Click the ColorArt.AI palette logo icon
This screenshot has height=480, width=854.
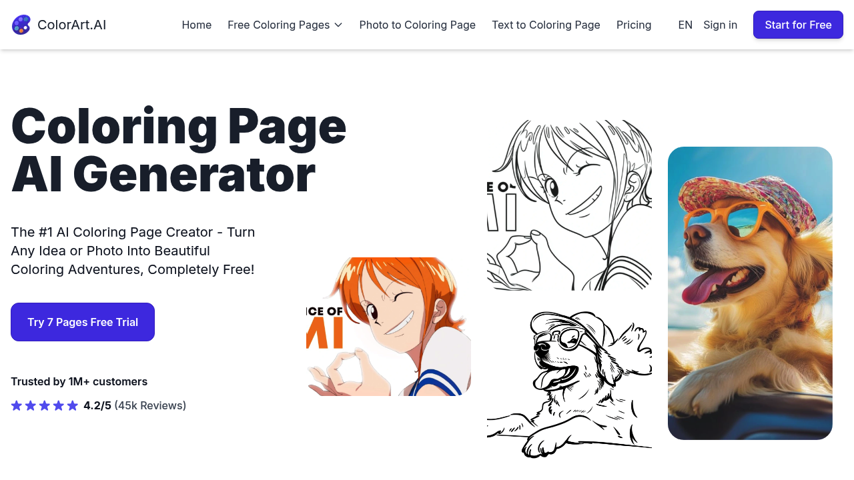[x=21, y=25]
